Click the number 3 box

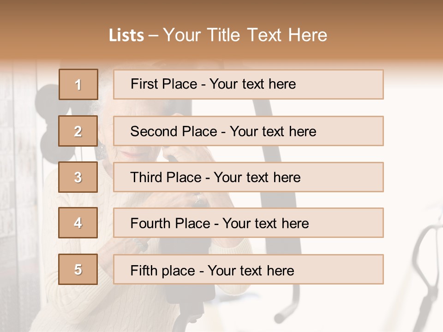(78, 177)
